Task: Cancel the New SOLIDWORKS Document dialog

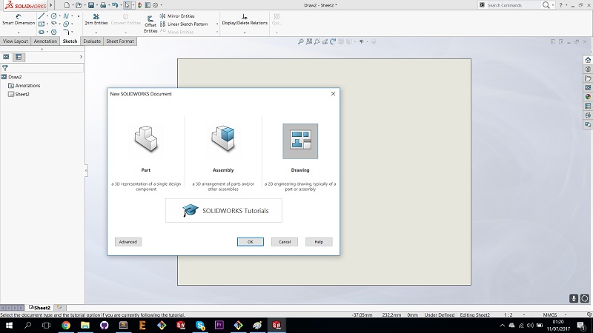Action: coord(285,242)
